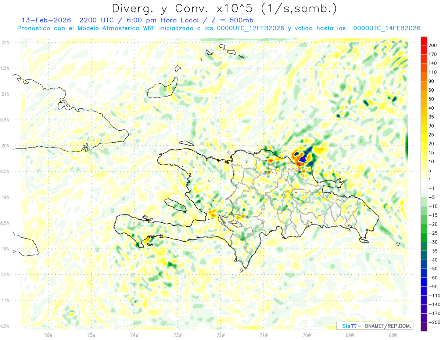This screenshot has height=340, width=441.
Task: Click the '75W' longitude label
Action: (x=92, y=335)
